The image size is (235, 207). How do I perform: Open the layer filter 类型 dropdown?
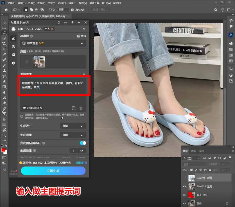tap(191, 158)
